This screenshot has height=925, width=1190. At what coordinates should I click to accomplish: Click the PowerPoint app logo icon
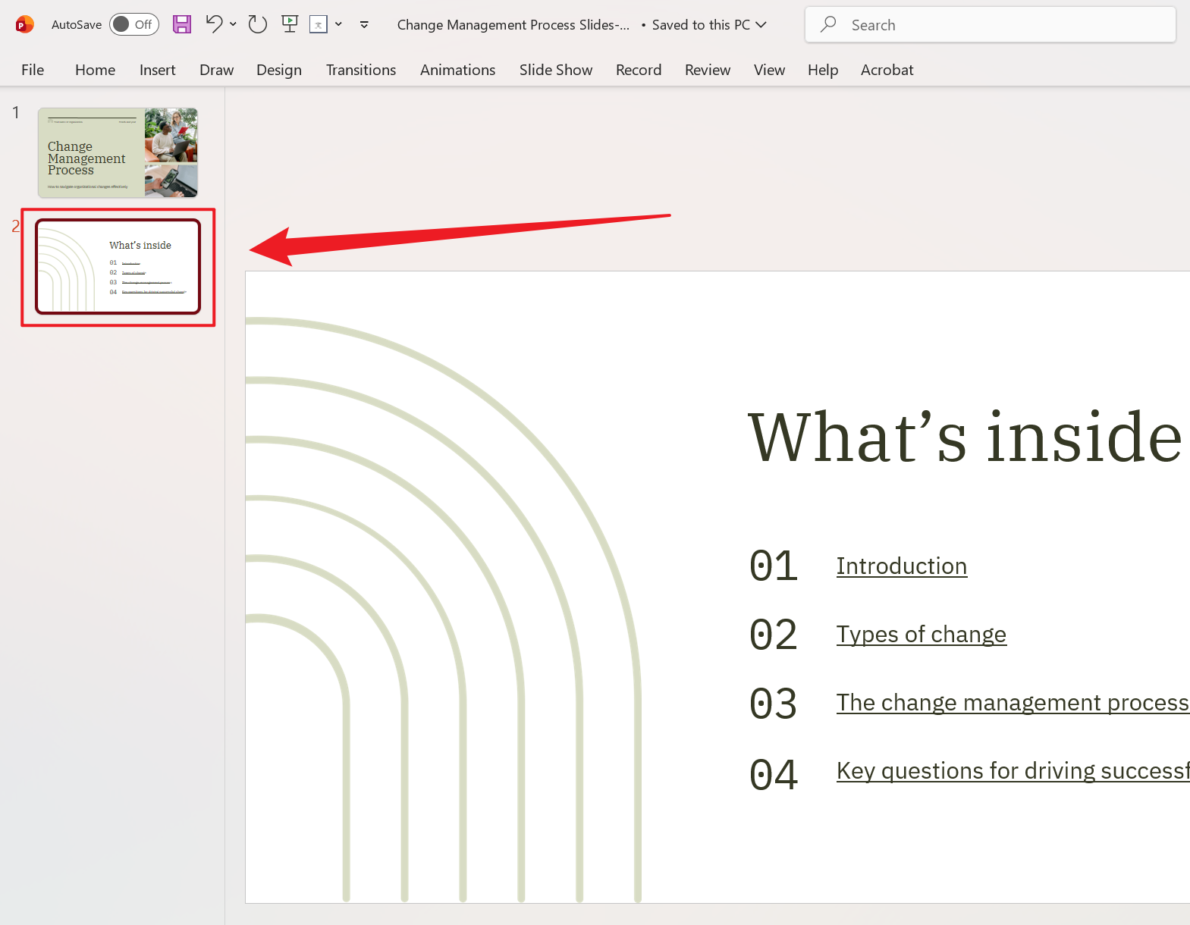click(x=24, y=24)
